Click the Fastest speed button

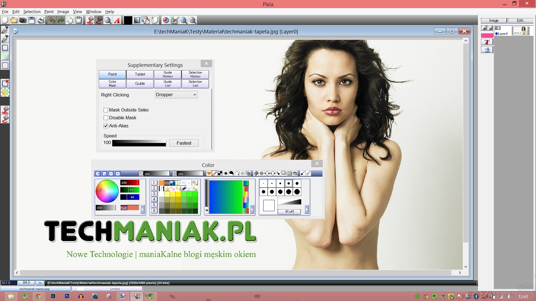(184, 143)
